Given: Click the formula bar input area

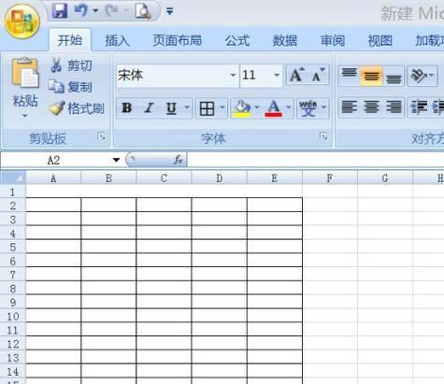Looking at the screenshot, I should pos(315,160).
